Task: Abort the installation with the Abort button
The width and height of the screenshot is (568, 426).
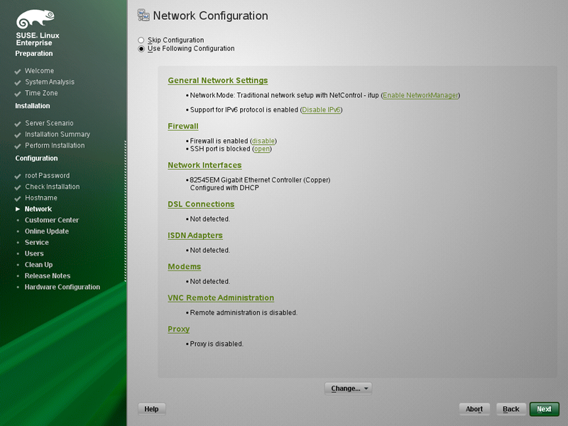Action: point(474,409)
